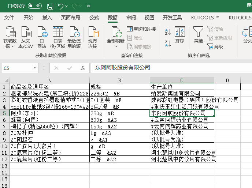252x188 pixels.
Task: Click cell 商品名及通用名
Action: [49, 87]
